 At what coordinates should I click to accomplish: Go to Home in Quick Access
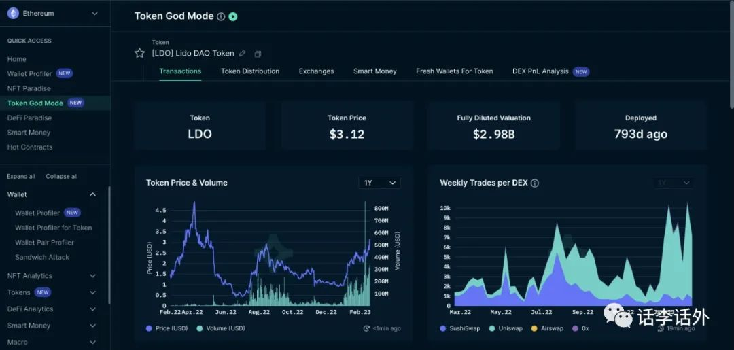pyautogui.click(x=17, y=59)
